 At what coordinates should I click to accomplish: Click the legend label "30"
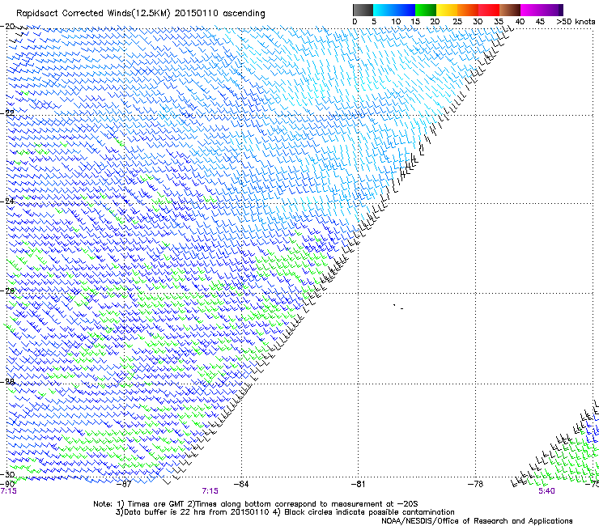click(x=478, y=21)
